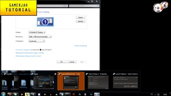Click the Detect button
The width and height of the screenshot is (171, 96).
80,17
